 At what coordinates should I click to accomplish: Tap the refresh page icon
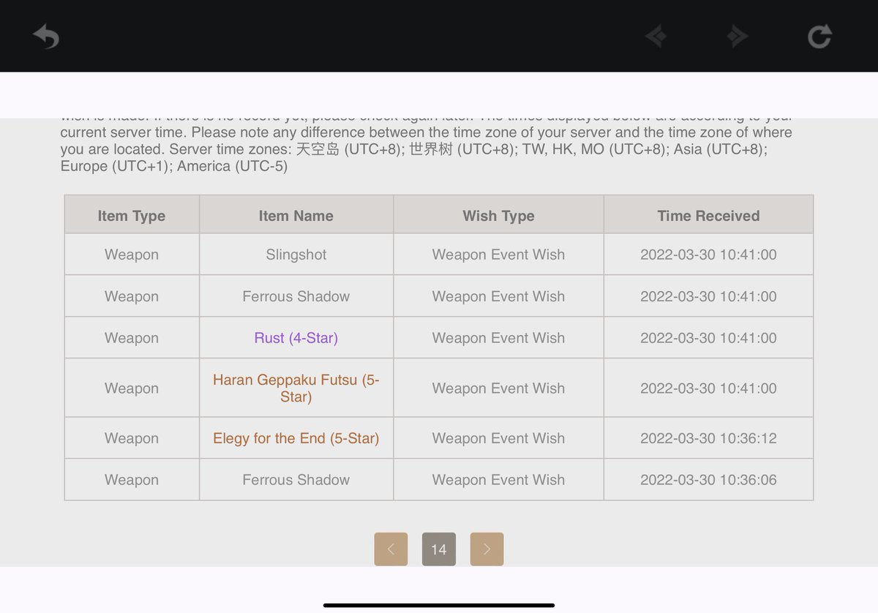(x=819, y=36)
